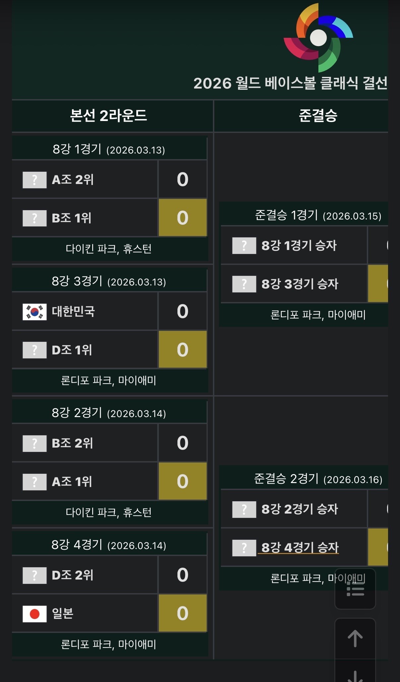This screenshot has height=682, width=400.
Task: Open the 대한민국 team link
Action: coord(73,312)
